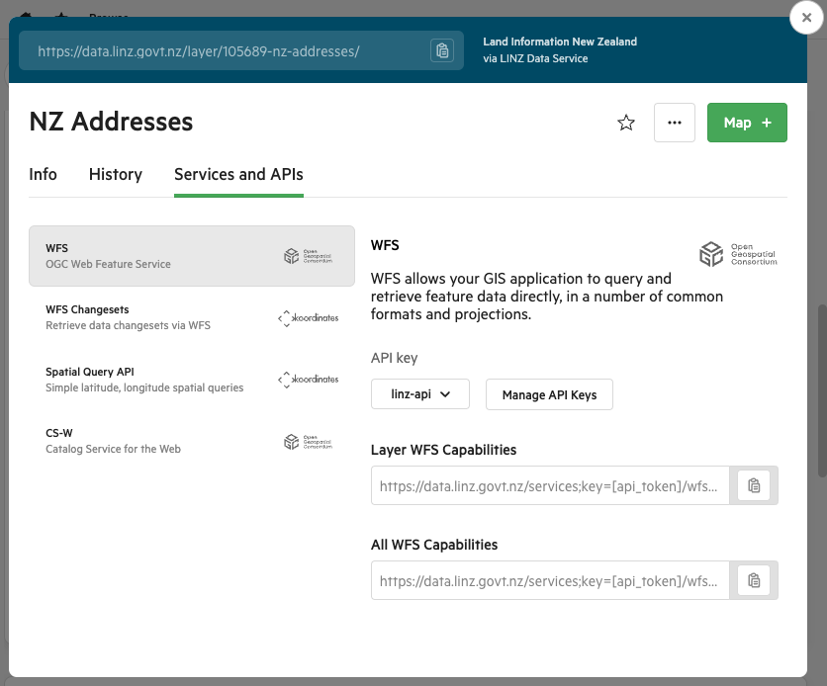Click the All WFS Capabilities URL field
Screen dimensions: 827x686
point(550,580)
